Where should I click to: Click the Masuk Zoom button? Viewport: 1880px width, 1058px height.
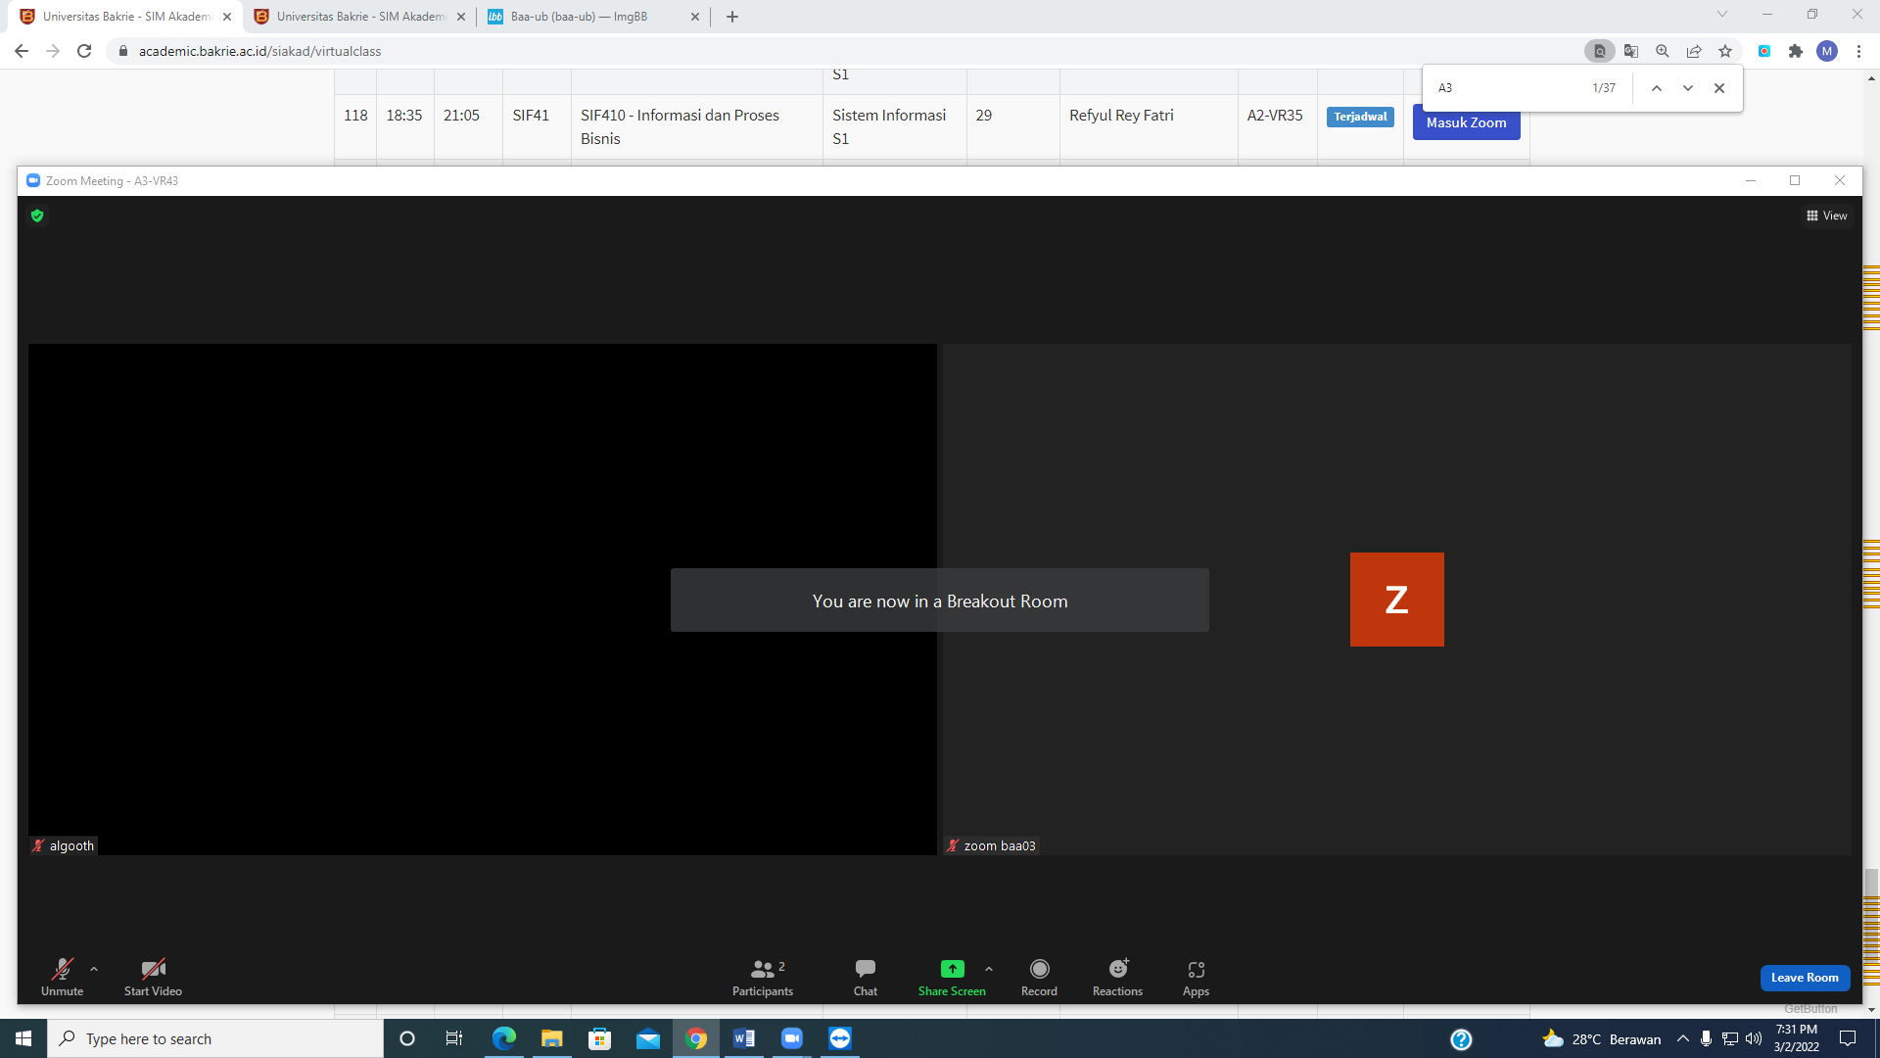click(x=1466, y=122)
